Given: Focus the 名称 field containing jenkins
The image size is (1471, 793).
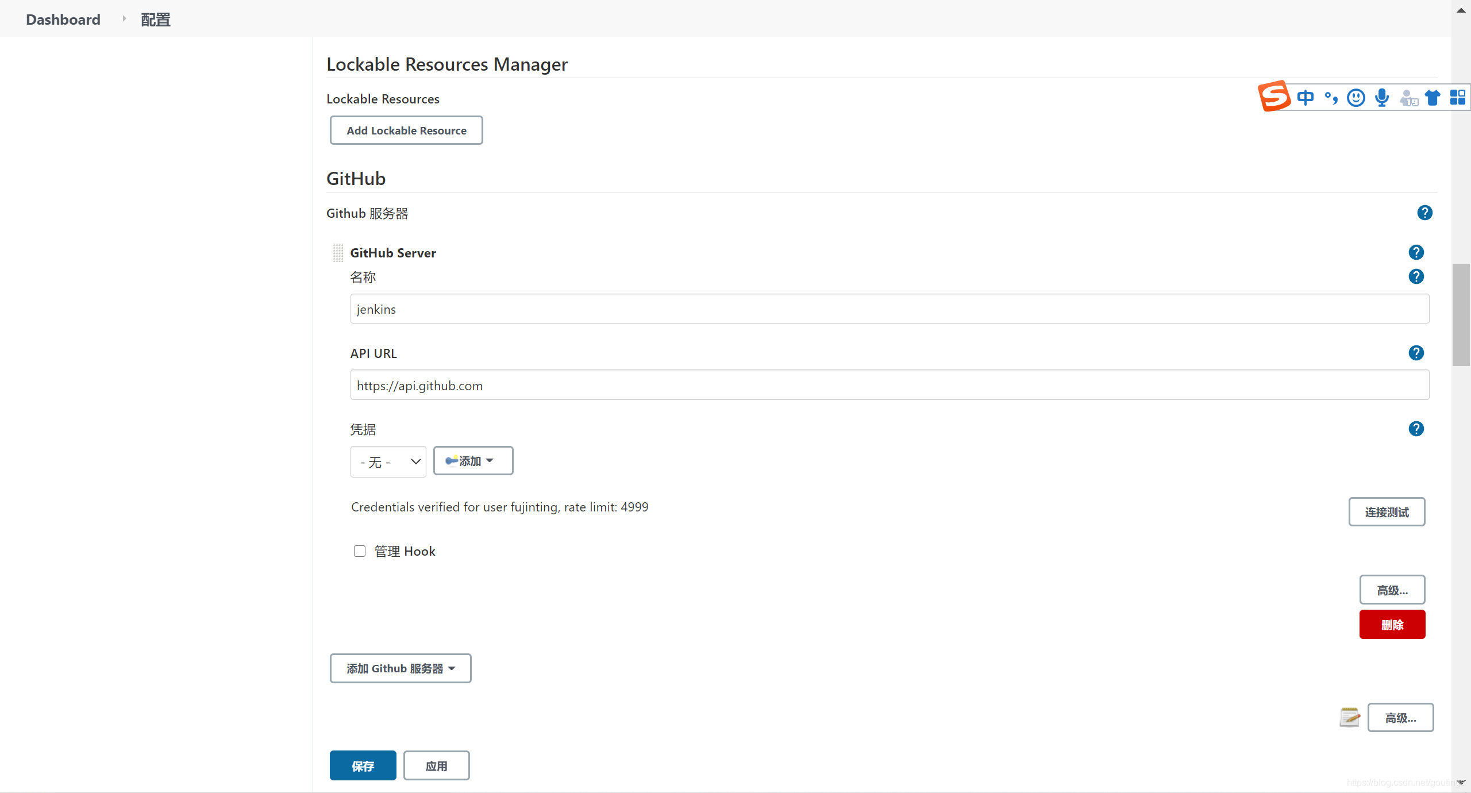Looking at the screenshot, I should tap(889, 309).
